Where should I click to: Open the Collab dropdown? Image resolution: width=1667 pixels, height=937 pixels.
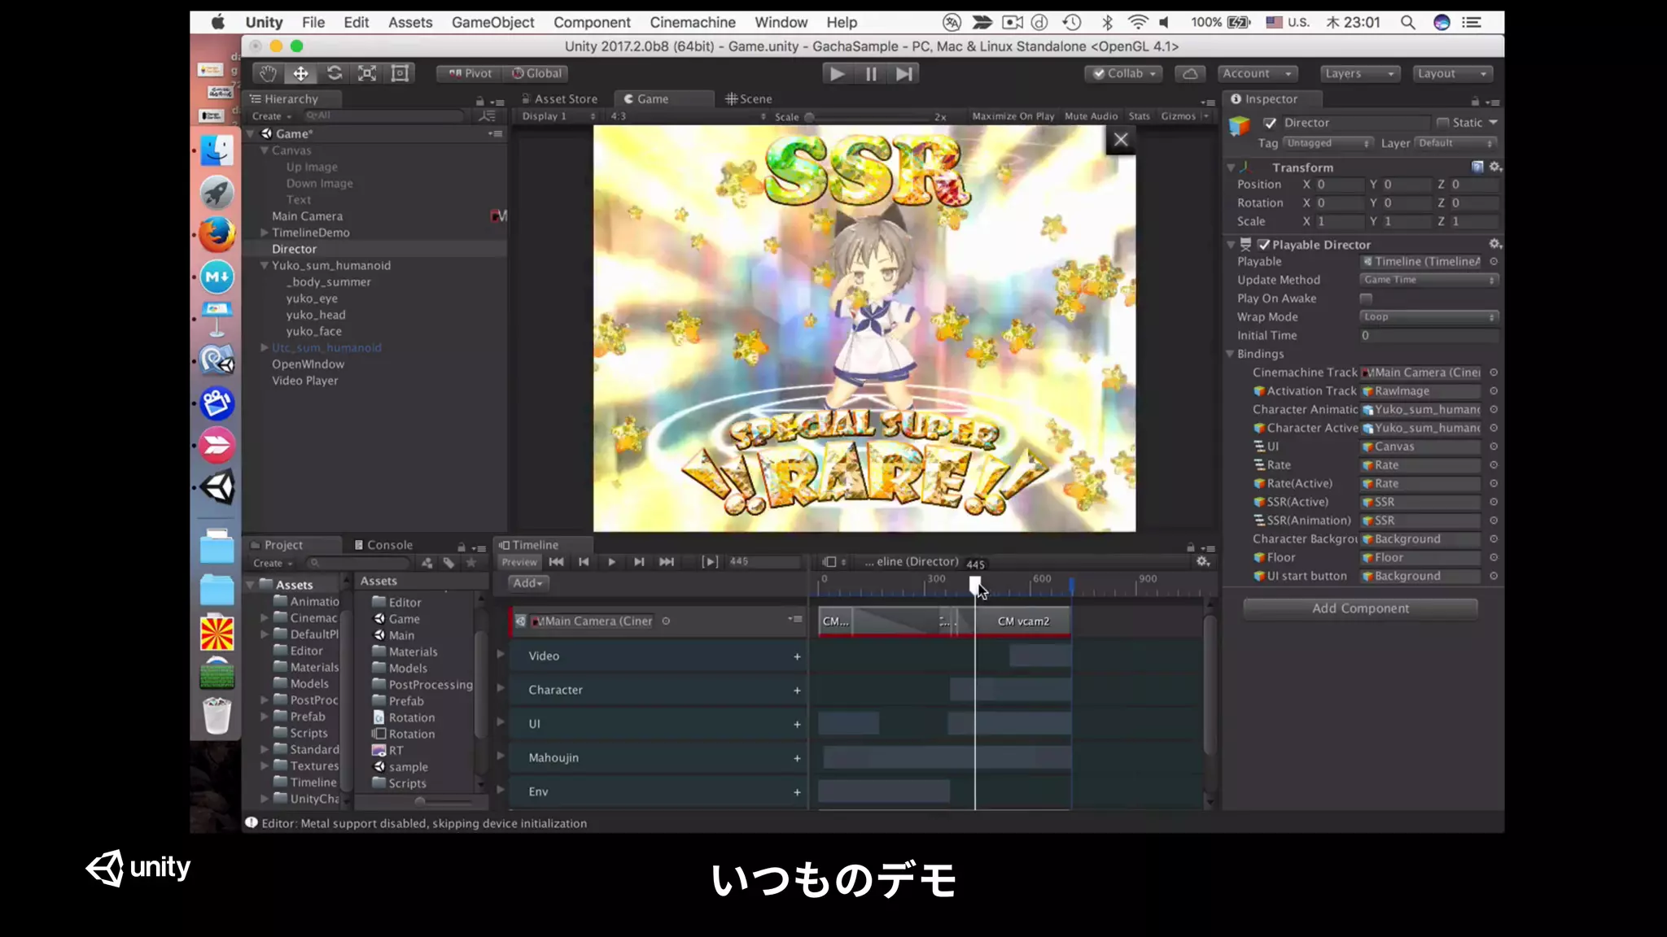pos(1124,73)
